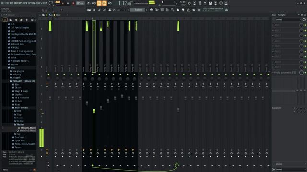Click the red record button

pyautogui.click(x=73, y=3)
